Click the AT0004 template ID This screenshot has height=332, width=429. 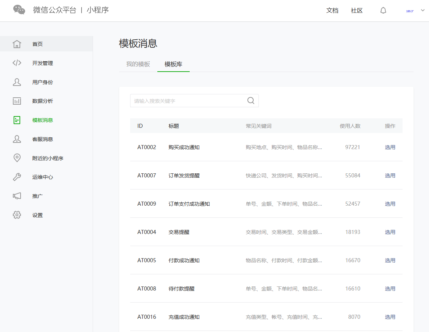point(147,232)
